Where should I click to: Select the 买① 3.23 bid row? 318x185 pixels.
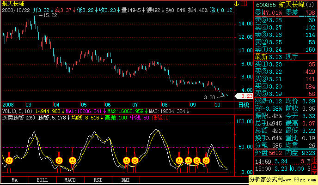(285, 65)
